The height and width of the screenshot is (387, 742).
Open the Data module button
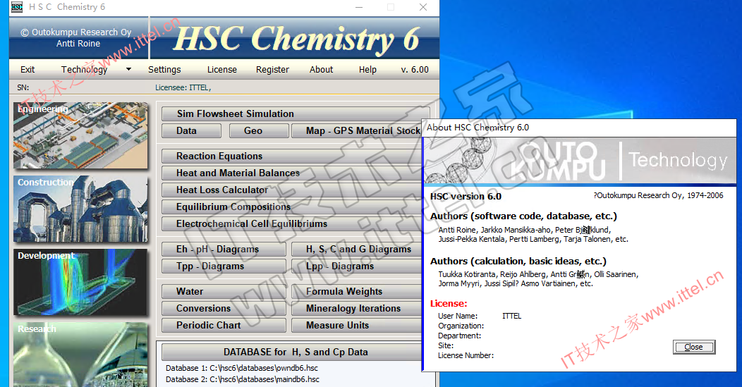point(191,130)
